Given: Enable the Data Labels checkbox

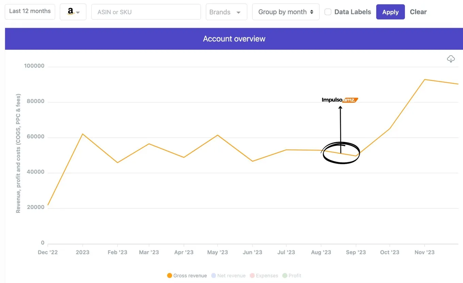Looking at the screenshot, I should tap(328, 12).
